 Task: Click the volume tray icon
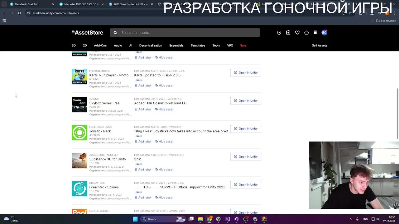coord(378,219)
